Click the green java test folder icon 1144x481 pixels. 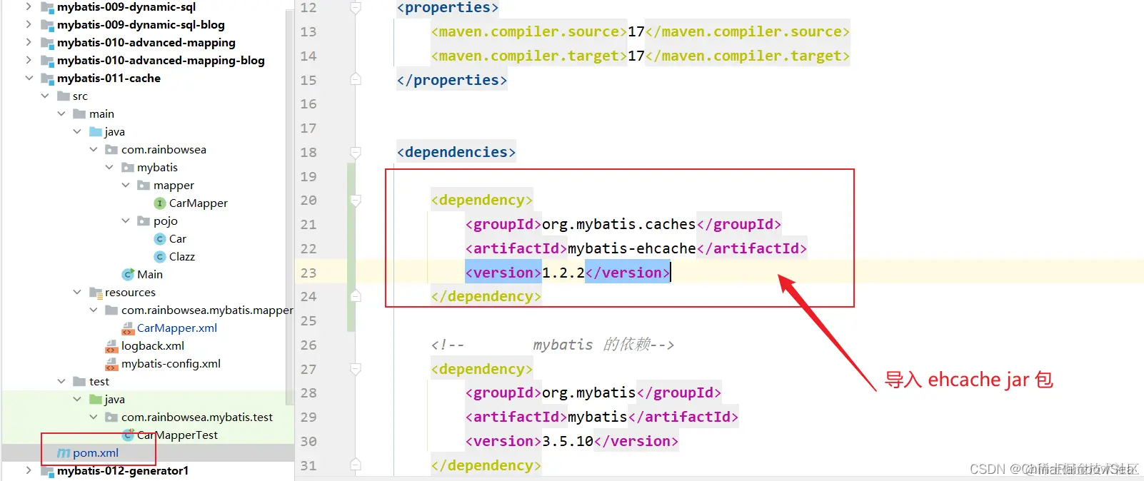coord(96,400)
